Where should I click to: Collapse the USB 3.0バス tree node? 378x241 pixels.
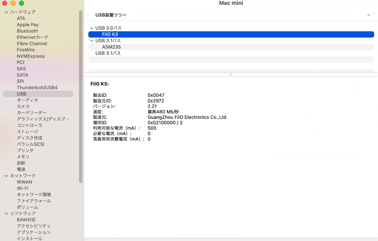pos(92,28)
